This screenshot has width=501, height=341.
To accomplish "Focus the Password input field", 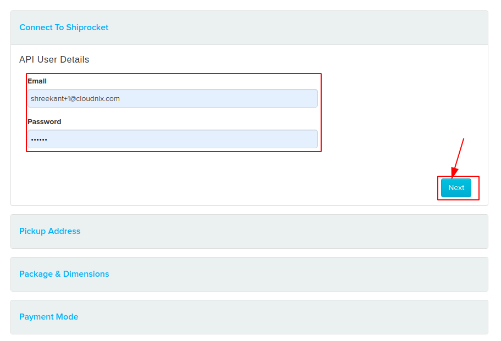I will (173, 139).
